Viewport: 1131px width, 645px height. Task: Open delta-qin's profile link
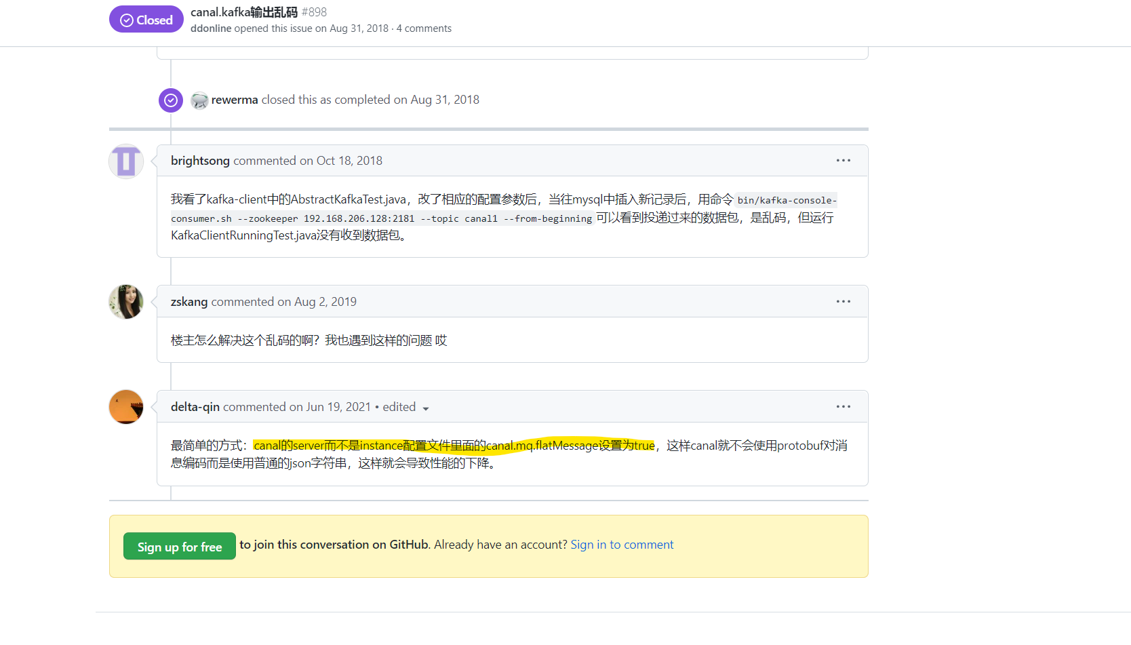pos(195,407)
